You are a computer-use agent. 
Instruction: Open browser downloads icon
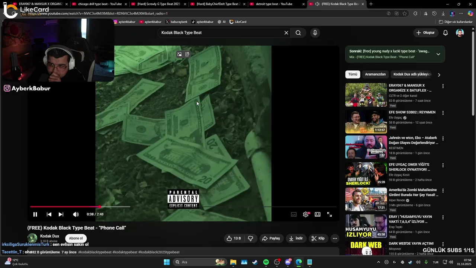443,13
